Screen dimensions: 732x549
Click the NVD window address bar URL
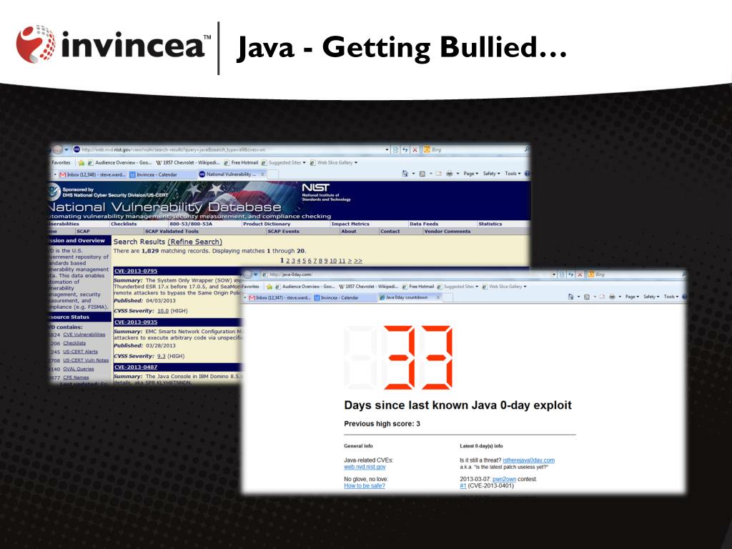click(x=174, y=150)
